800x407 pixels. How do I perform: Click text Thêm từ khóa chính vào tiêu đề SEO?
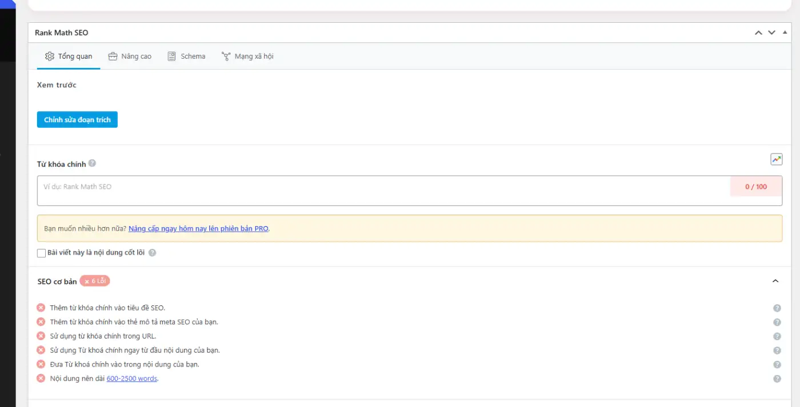tap(107, 308)
